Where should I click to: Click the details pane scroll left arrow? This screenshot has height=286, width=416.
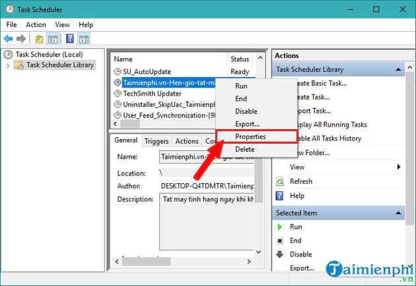[x=117, y=262]
